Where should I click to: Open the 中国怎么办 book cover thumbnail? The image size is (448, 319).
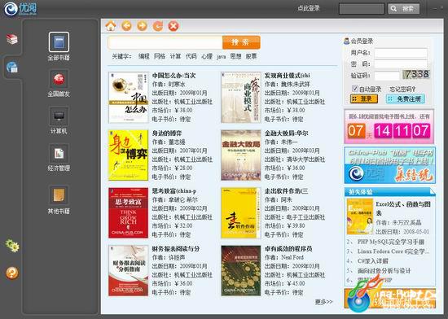[128, 98]
